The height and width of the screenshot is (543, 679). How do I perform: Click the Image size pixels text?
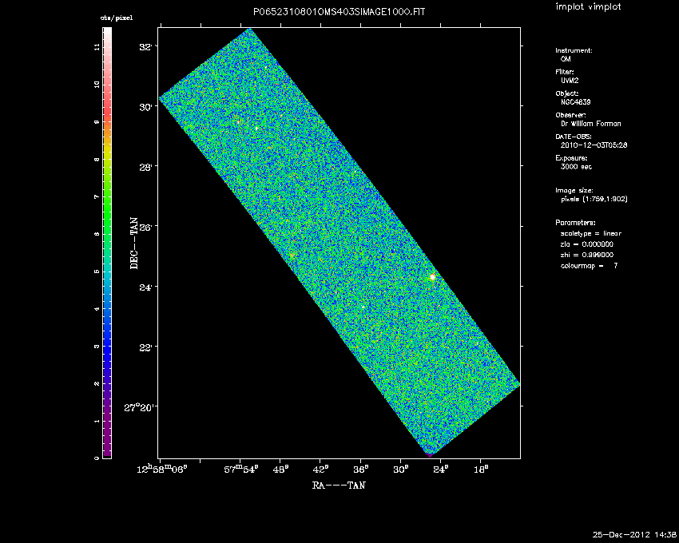(x=594, y=199)
